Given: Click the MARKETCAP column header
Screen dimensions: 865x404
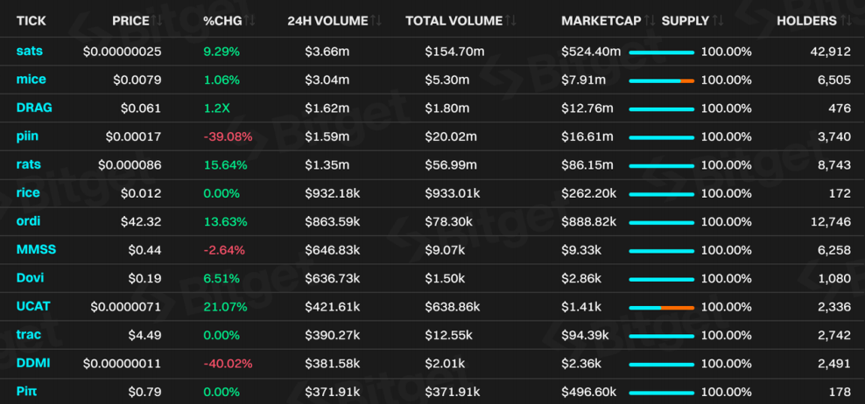Looking at the screenshot, I should [601, 20].
